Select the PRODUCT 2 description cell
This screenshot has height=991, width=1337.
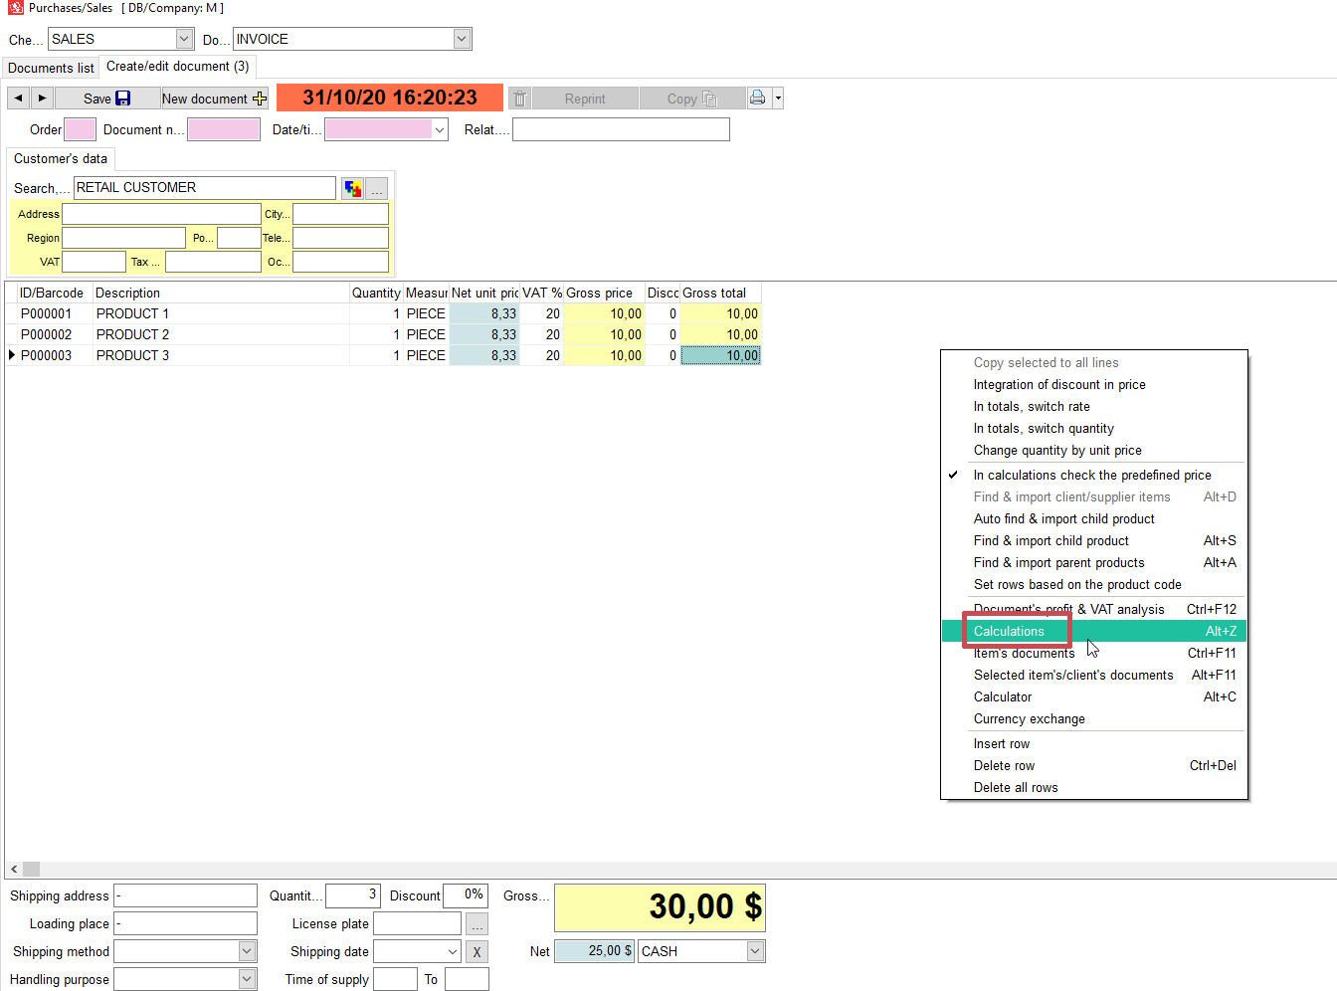click(221, 334)
